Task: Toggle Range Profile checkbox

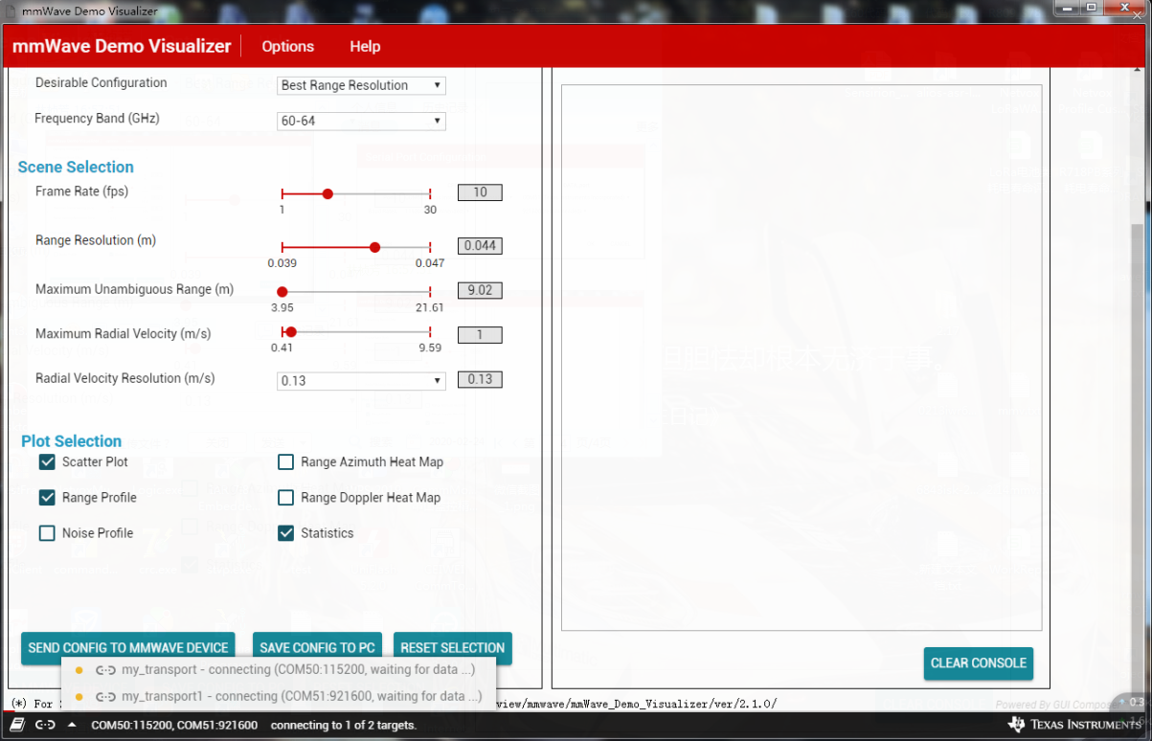Action: 47,497
